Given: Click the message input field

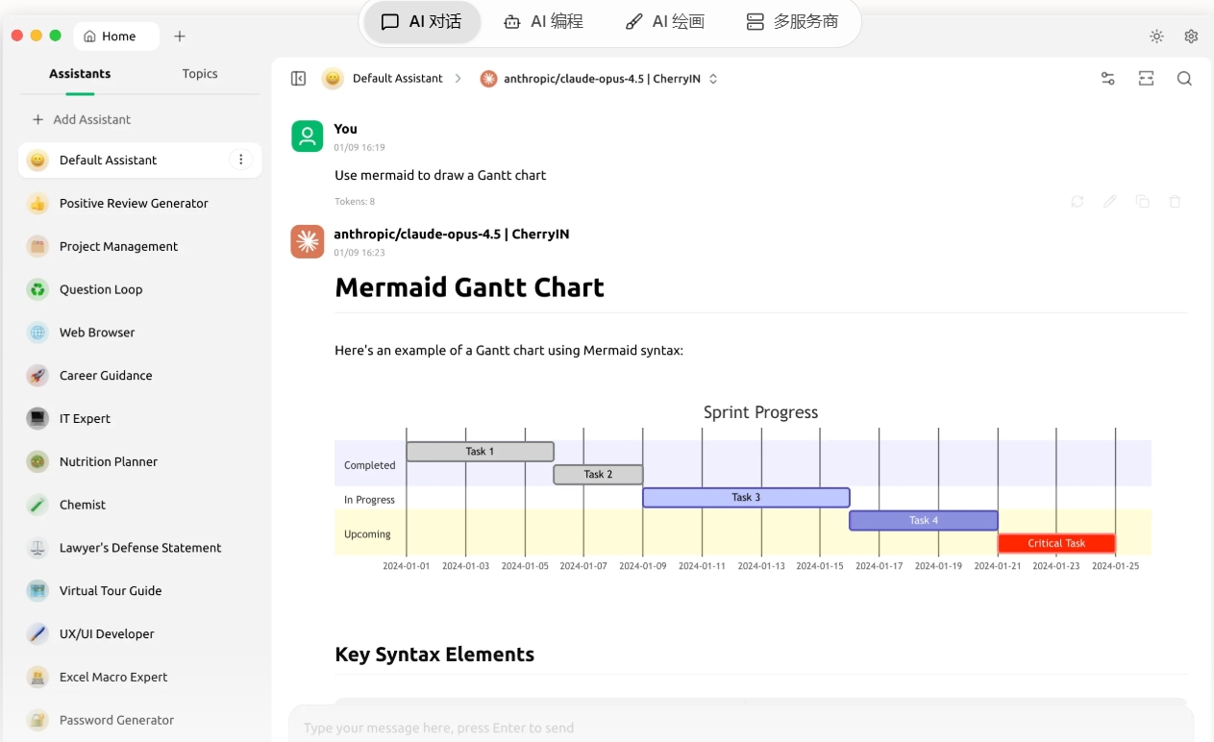Looking at the screenshot, I should [x=740, y=728].
